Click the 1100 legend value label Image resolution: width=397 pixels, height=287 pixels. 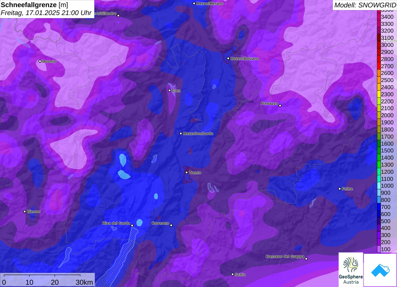pyautogui.click(x=387, y=179)
